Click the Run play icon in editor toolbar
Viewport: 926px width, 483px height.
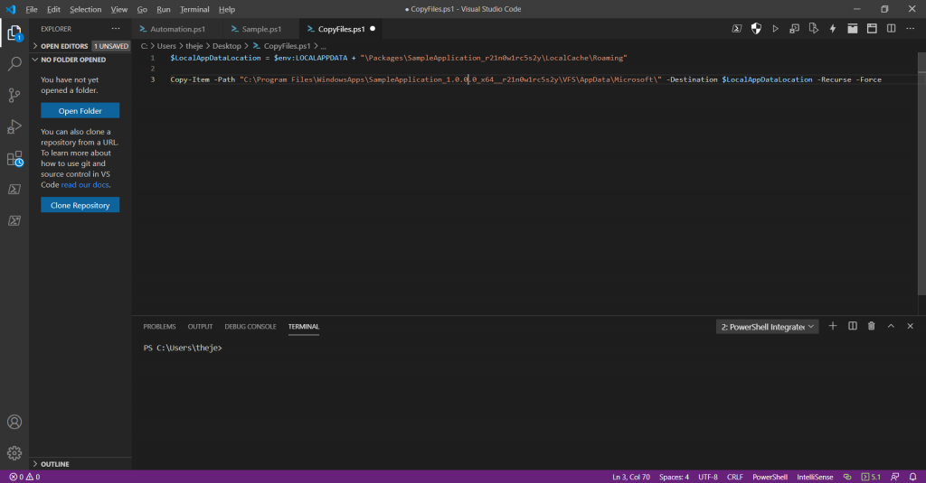[775, 29]
